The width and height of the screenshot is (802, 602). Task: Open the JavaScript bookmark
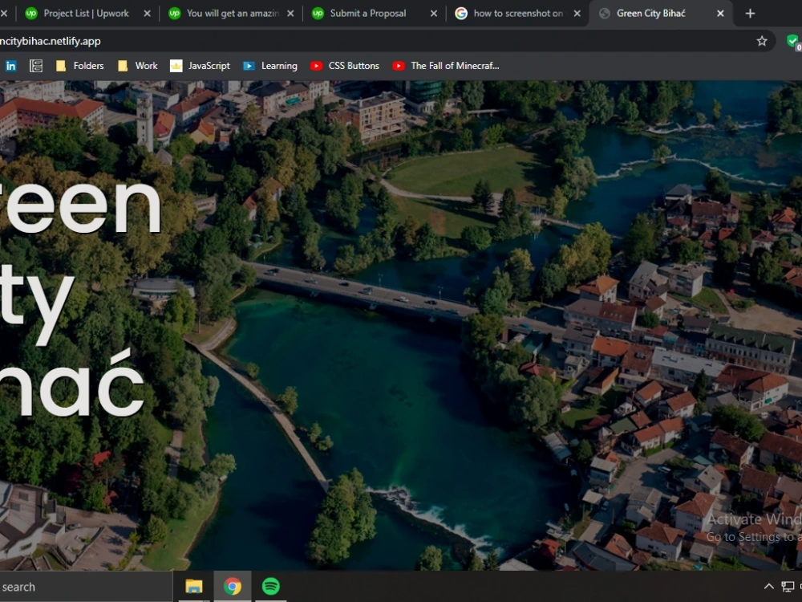pyautogui.click(x=200, y=66)
